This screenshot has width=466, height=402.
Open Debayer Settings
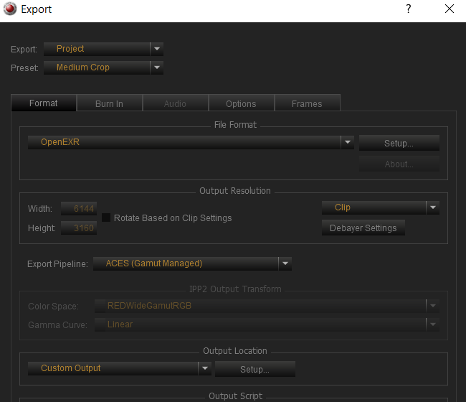click(x=363, y=228)
